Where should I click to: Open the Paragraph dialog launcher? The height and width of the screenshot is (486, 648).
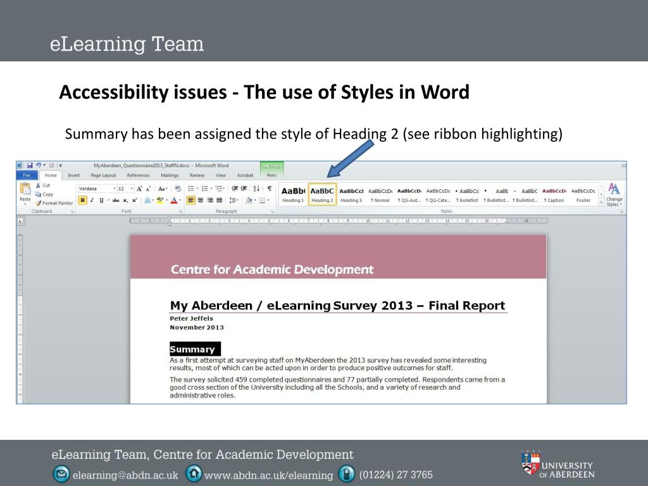point(272,211)
